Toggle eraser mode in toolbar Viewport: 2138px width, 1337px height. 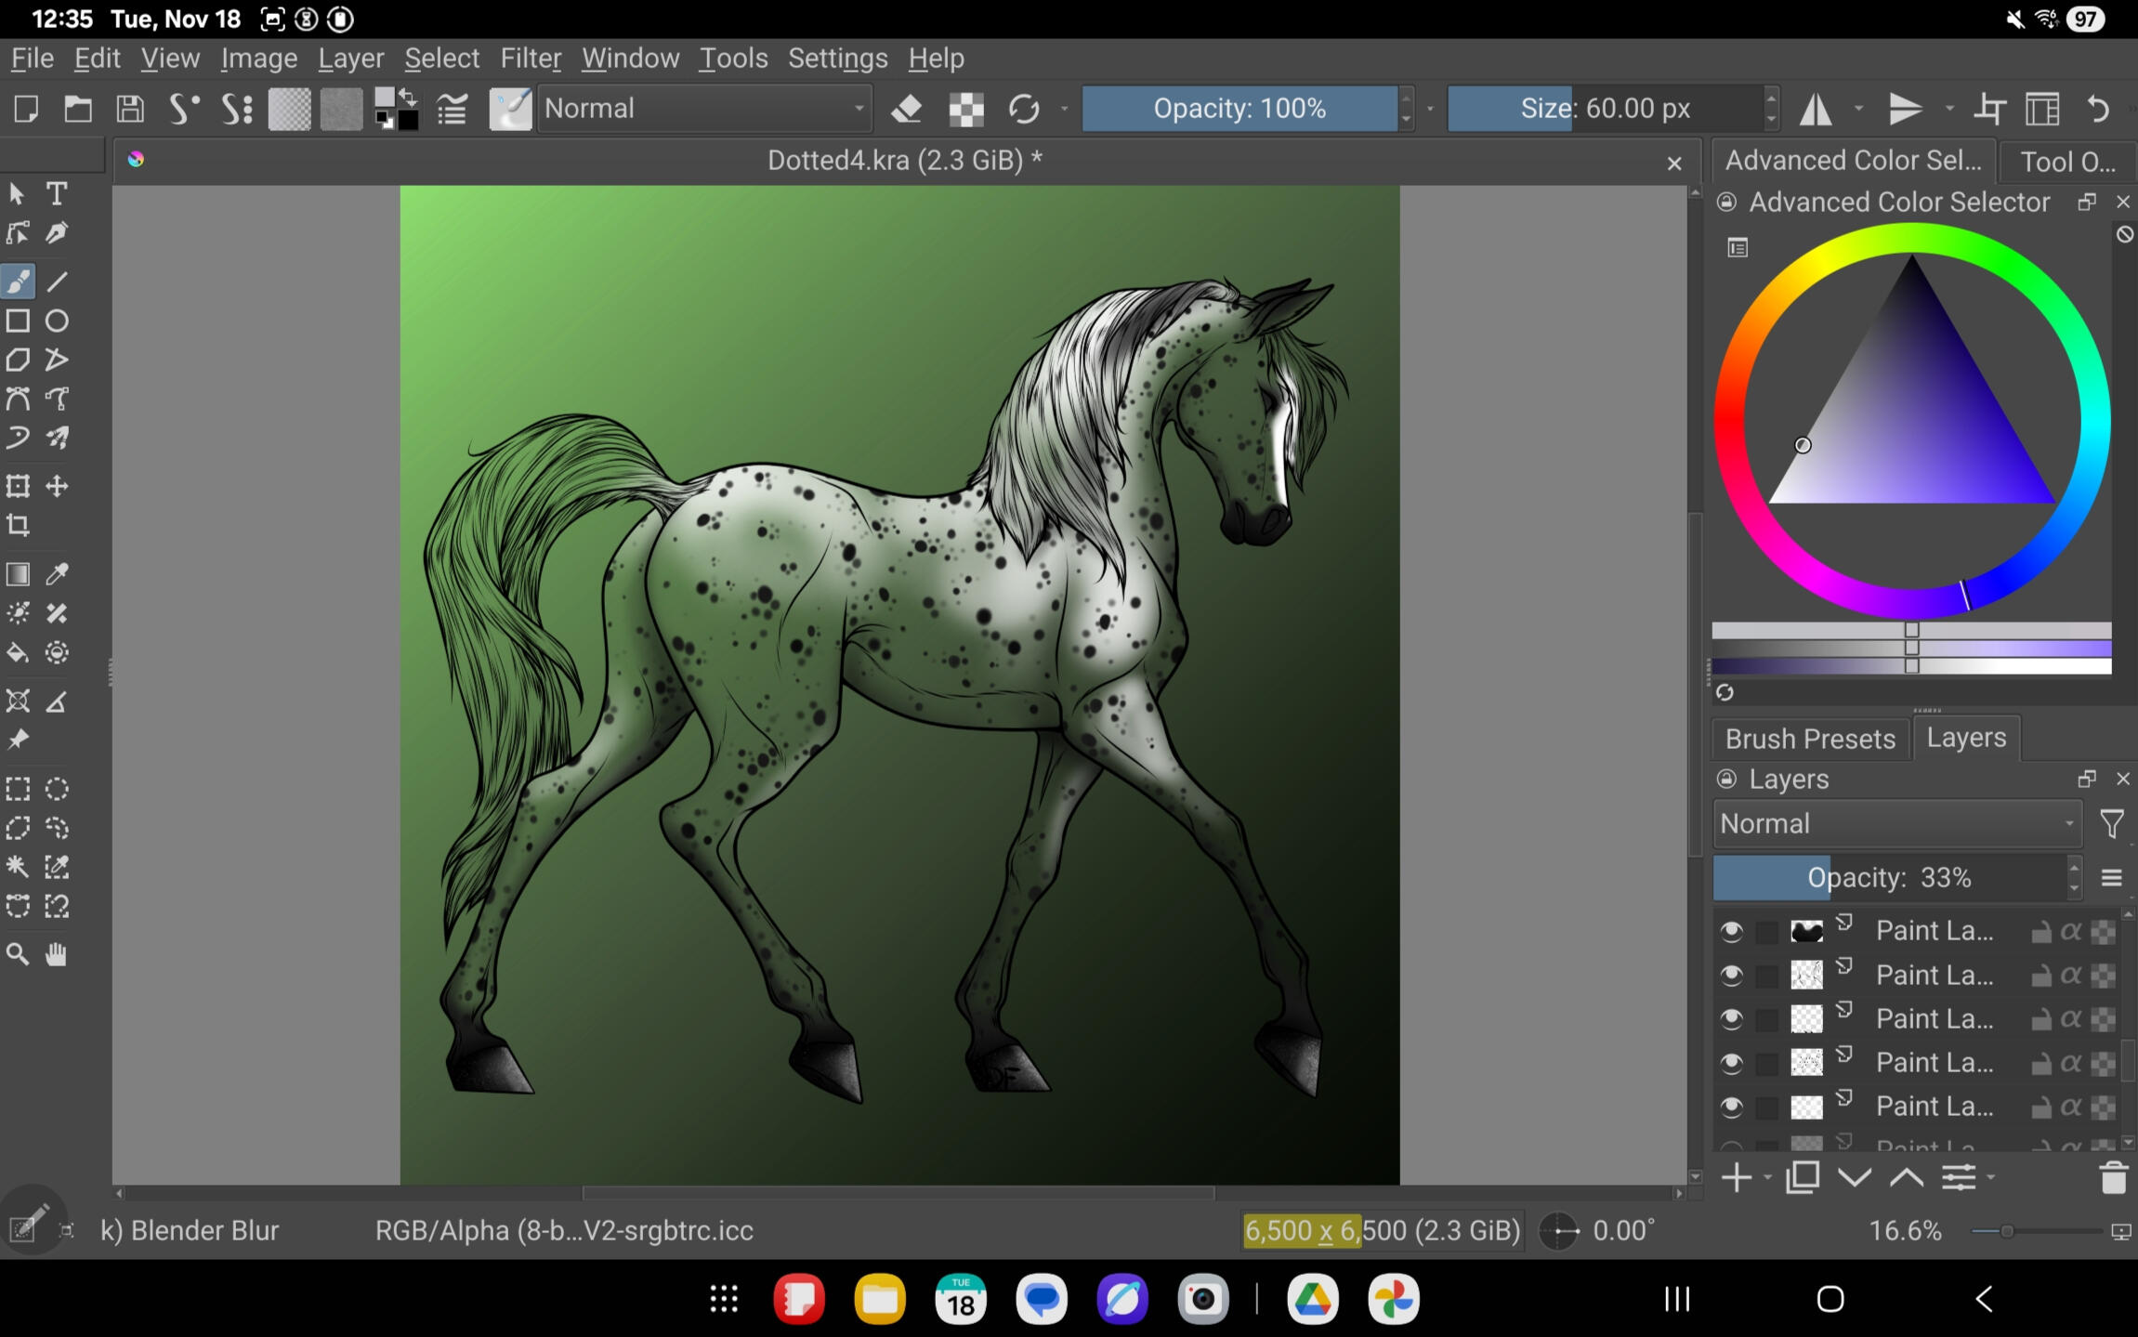pyautogui.click(x=906, y=109)
